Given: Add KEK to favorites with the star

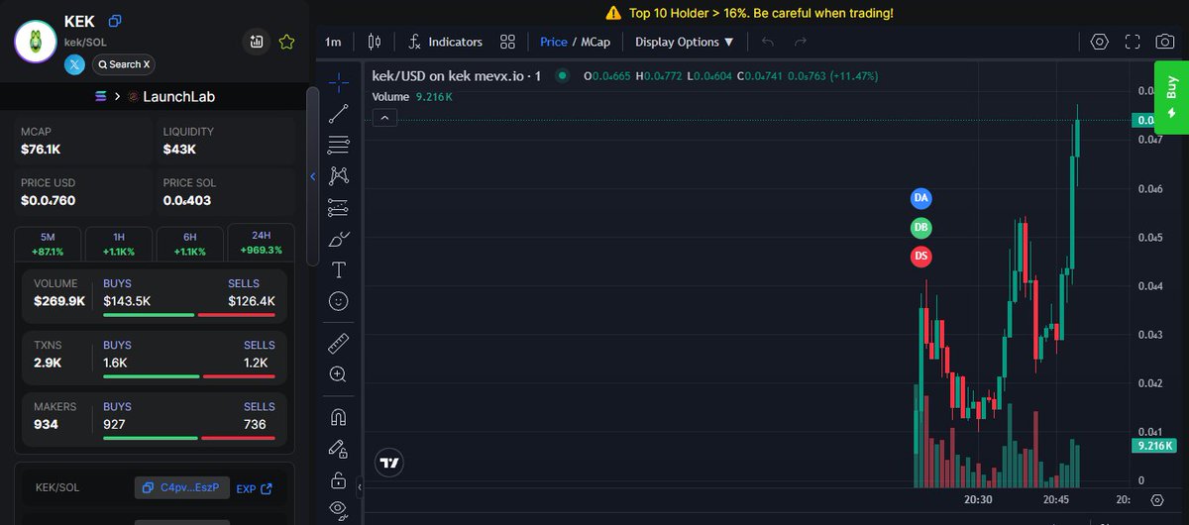Looking at the screenshot, I should [x=286, y=42].
